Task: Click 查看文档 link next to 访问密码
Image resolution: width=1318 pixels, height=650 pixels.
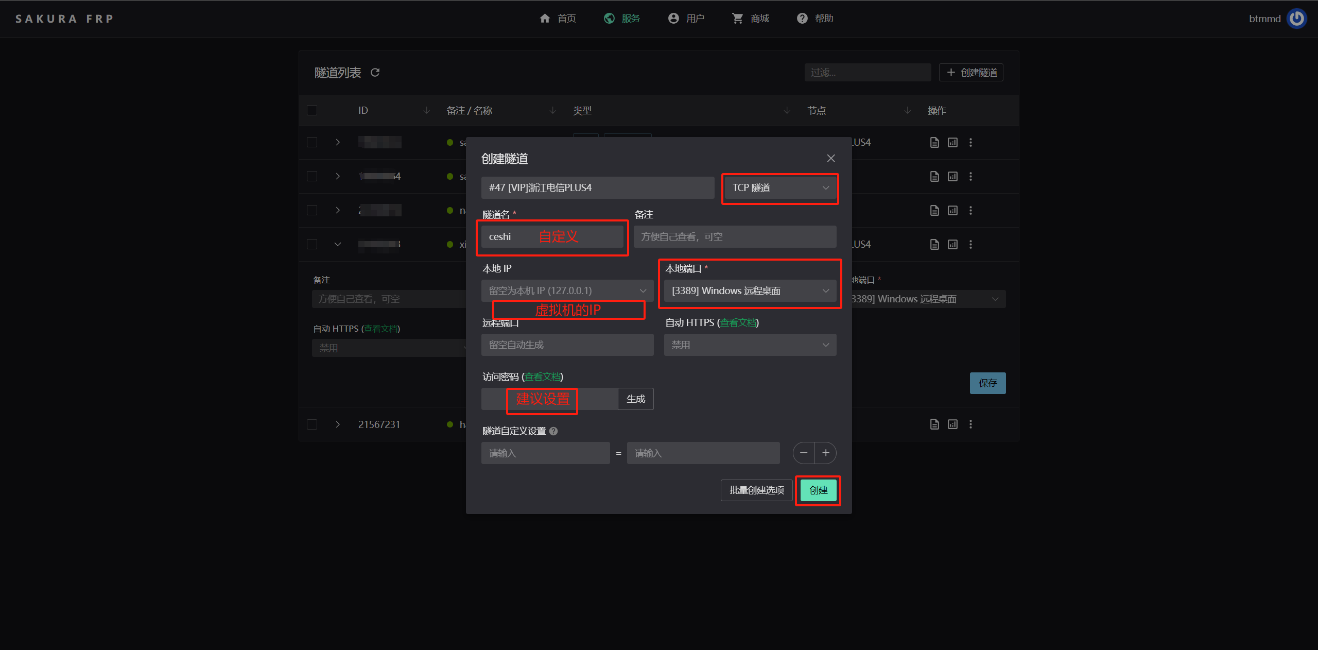Action: click(x=542, y=377)
